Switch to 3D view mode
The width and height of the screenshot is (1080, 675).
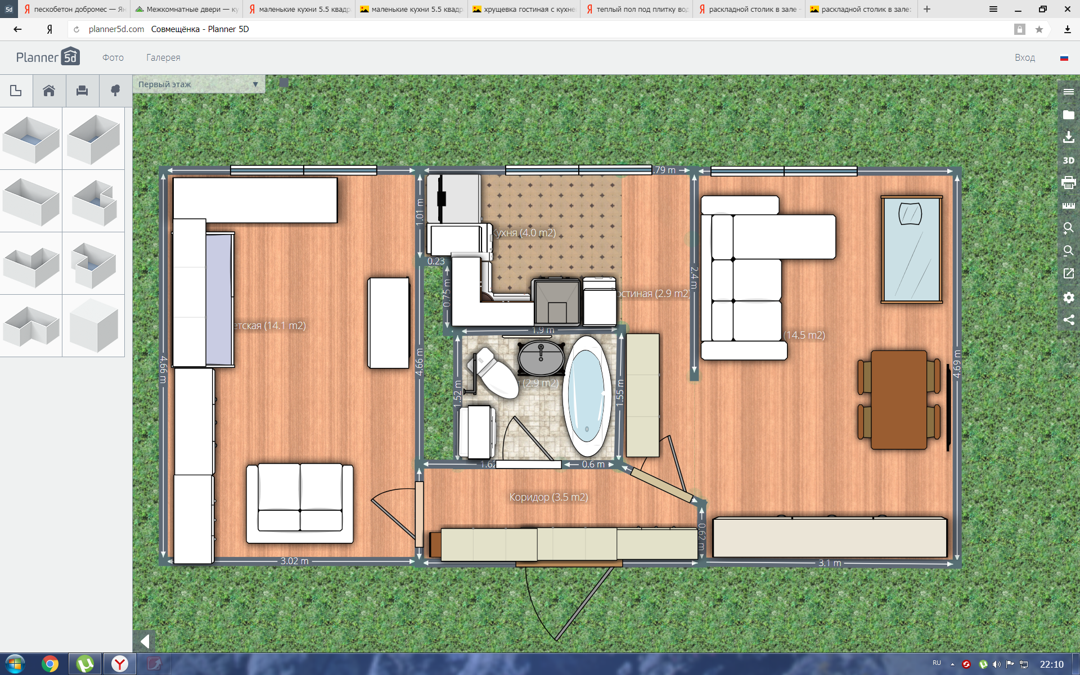point(1068,160)
